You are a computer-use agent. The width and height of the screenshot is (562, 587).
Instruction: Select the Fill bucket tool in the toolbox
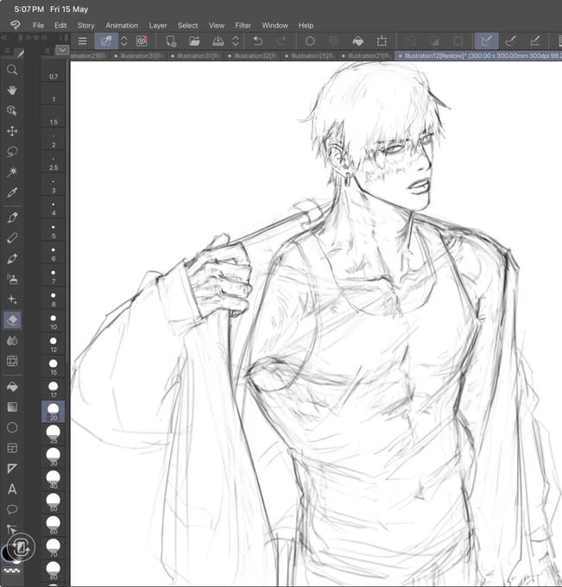[12, 387]
